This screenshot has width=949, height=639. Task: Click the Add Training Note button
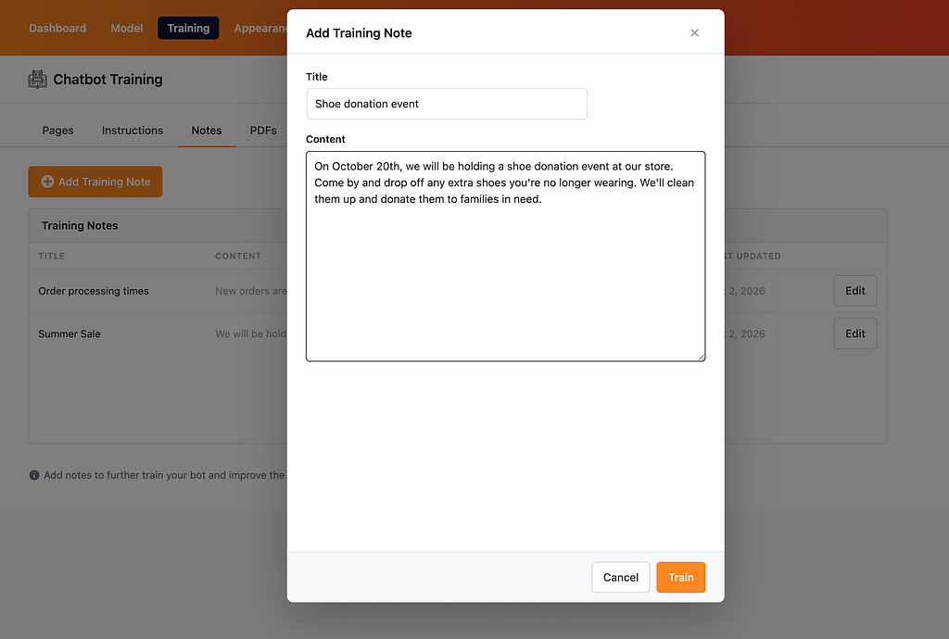point(95,182)
